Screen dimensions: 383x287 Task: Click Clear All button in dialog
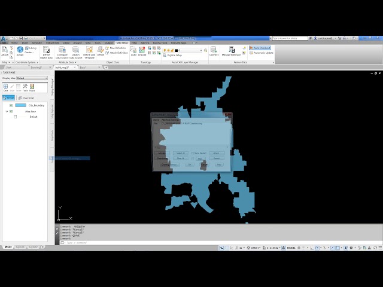click(181, 158)
